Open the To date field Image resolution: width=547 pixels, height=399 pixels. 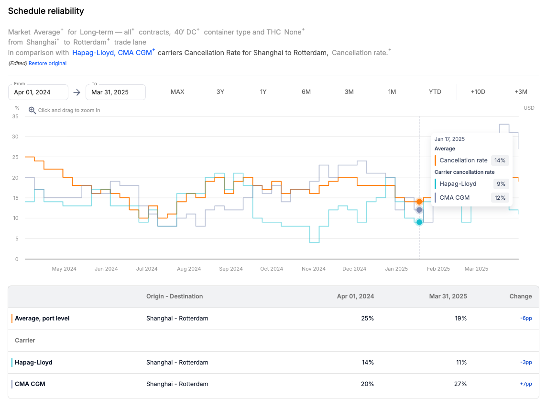pos(115,92)
